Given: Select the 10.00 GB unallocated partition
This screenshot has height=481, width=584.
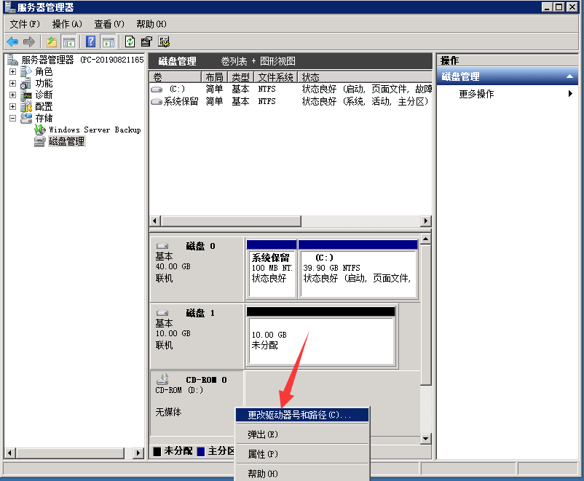Looking at the screenshot, I should click(320, 340).
